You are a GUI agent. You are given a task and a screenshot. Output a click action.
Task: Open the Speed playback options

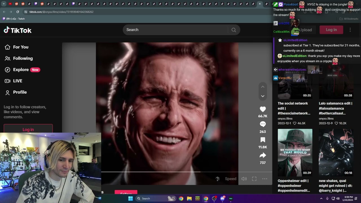230,179
